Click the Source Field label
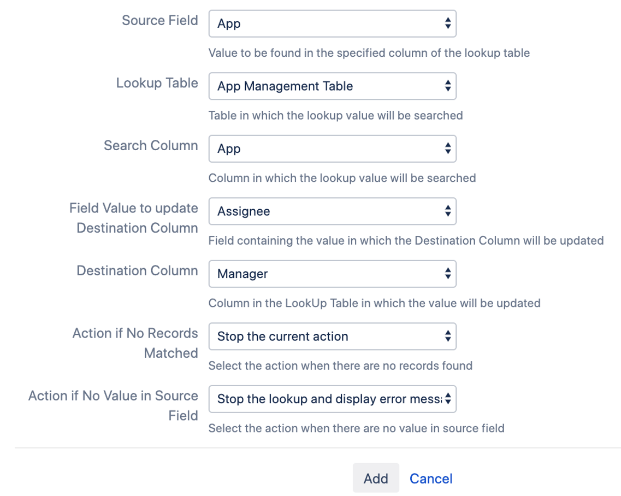 click(159, 21)
